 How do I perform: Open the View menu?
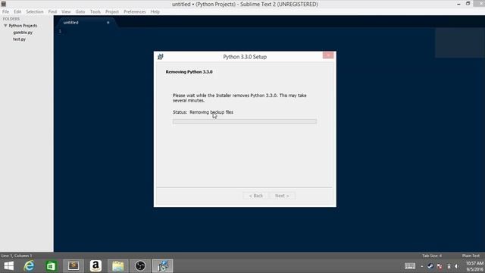(x=66, y=12)
